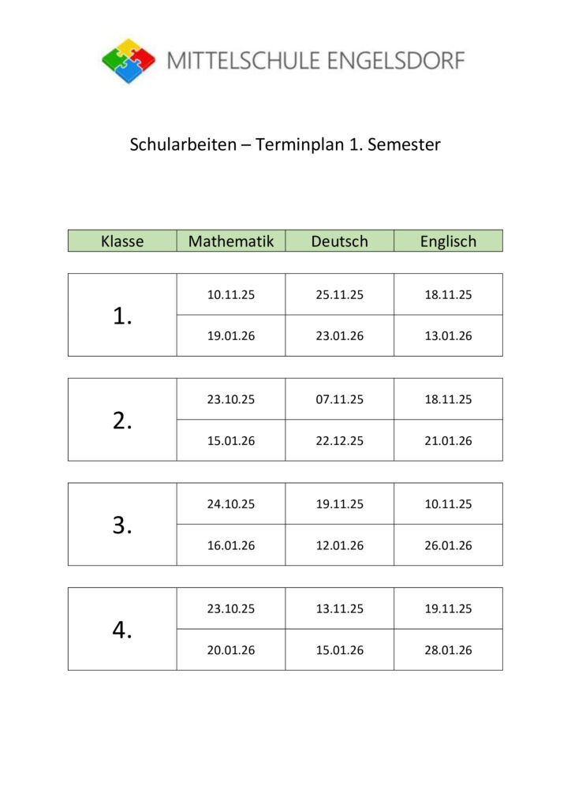Screen dimensions: 571x808
Task: Select the Schularbeiten Terminplan 1. Semester heading
Action: tap(285, 145)
